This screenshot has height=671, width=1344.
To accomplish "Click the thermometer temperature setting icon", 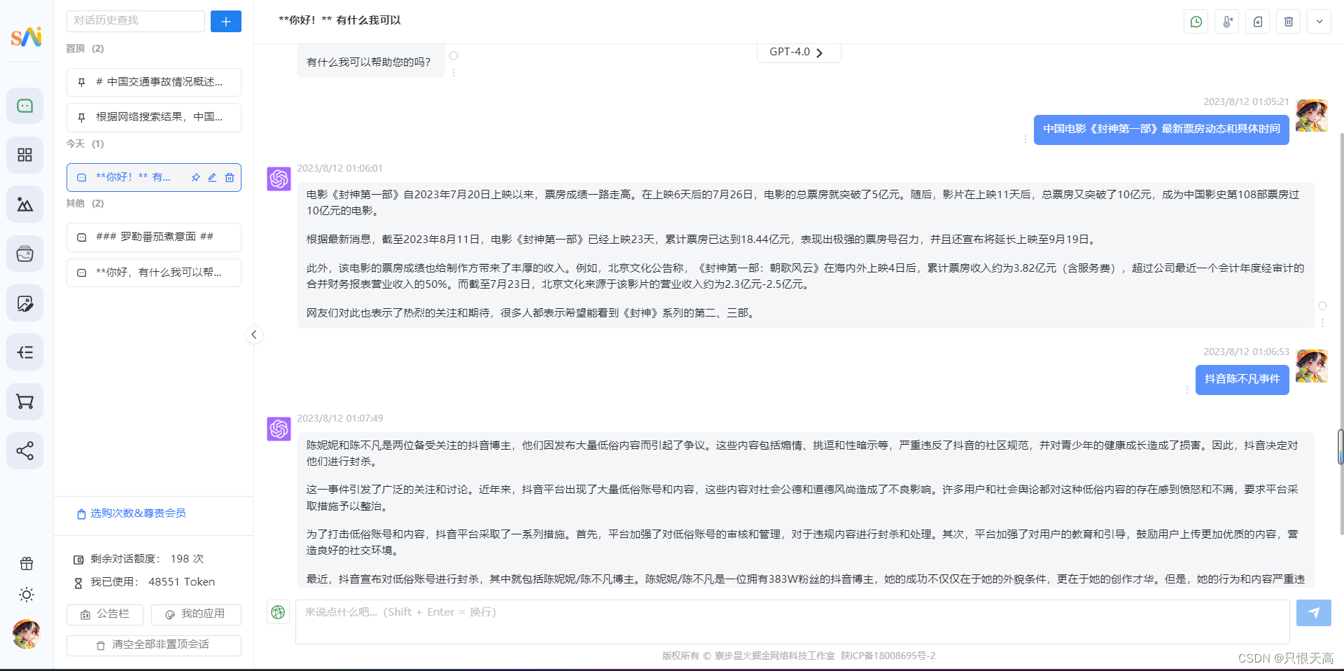I will tap(1227, 22).
